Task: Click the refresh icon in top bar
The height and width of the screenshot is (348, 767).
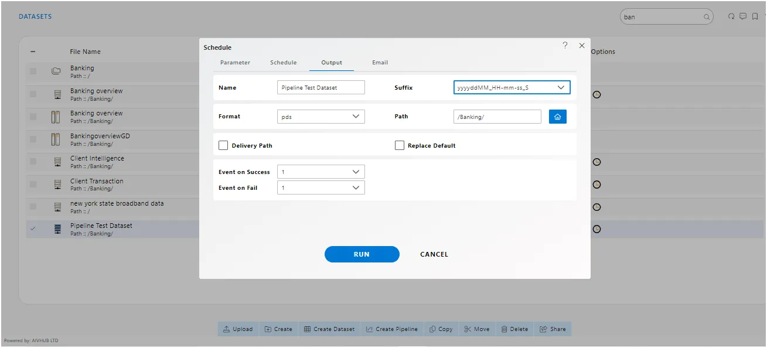Action: click(x=731, y=16)
